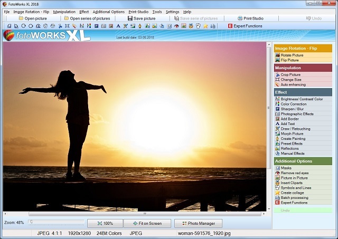Click the Draw / Retouching toolbar icon
The height and width of the screenshot is (239, 338).
(x=126, y=26)
